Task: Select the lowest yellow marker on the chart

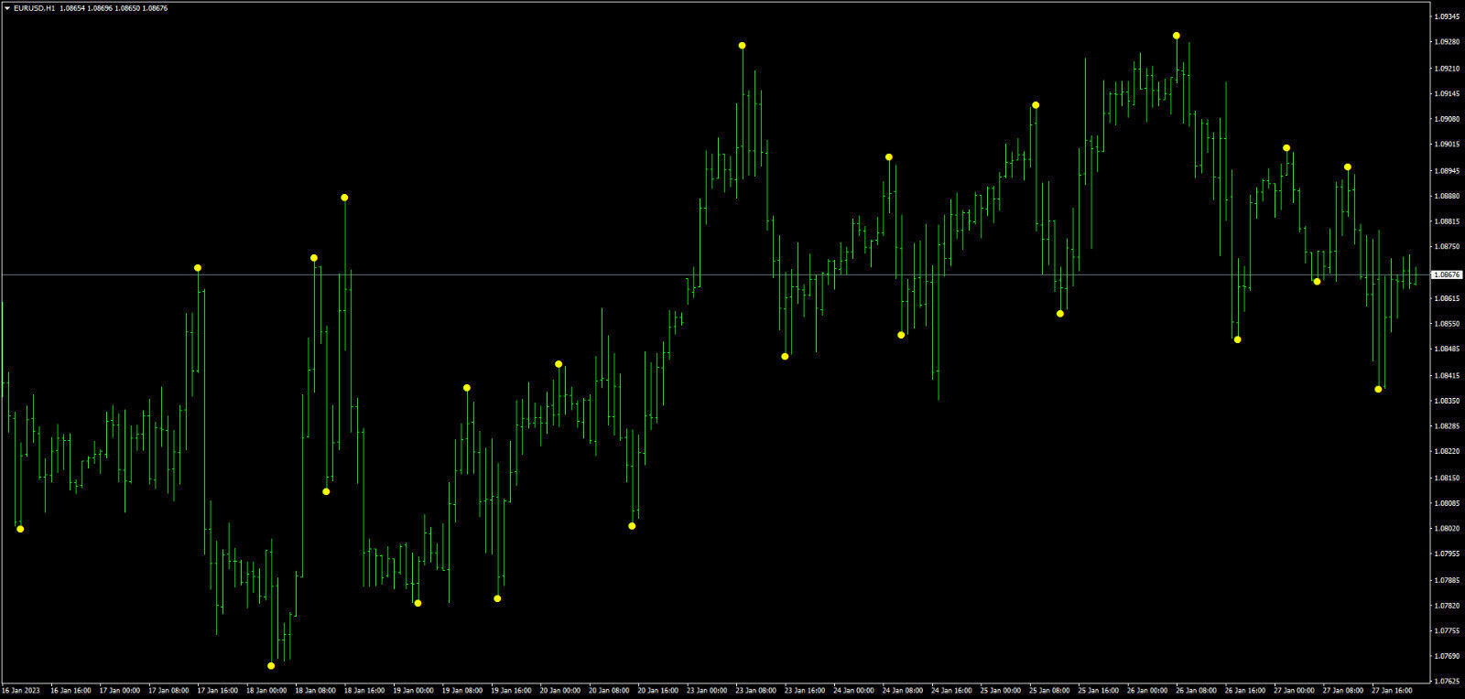Action: 271,665
